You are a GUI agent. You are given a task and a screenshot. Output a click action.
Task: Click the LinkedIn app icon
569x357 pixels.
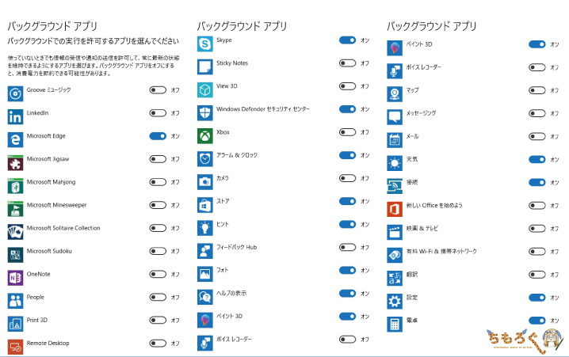tap(15, 117)
